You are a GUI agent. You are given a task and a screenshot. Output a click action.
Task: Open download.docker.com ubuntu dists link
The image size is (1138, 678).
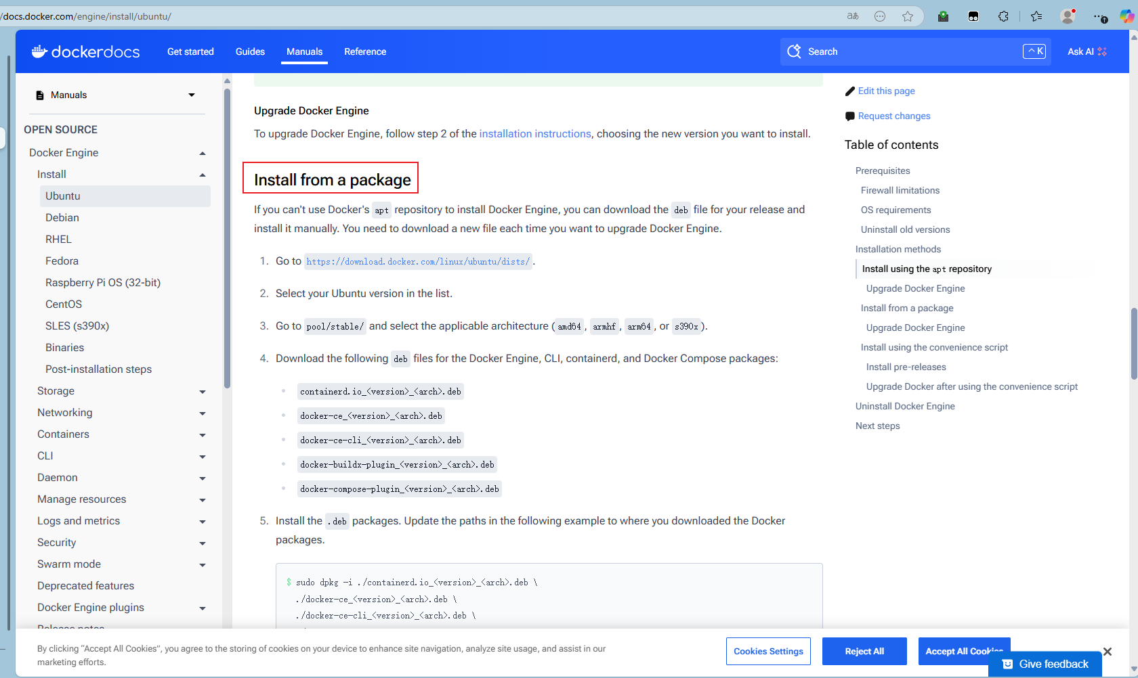coord(418,261)
